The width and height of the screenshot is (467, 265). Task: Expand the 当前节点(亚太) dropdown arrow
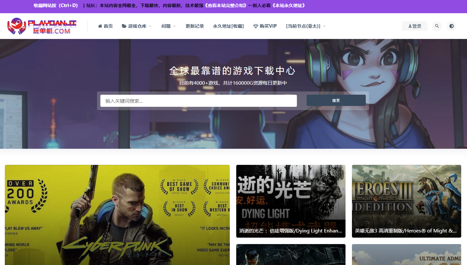click(324, 26)
